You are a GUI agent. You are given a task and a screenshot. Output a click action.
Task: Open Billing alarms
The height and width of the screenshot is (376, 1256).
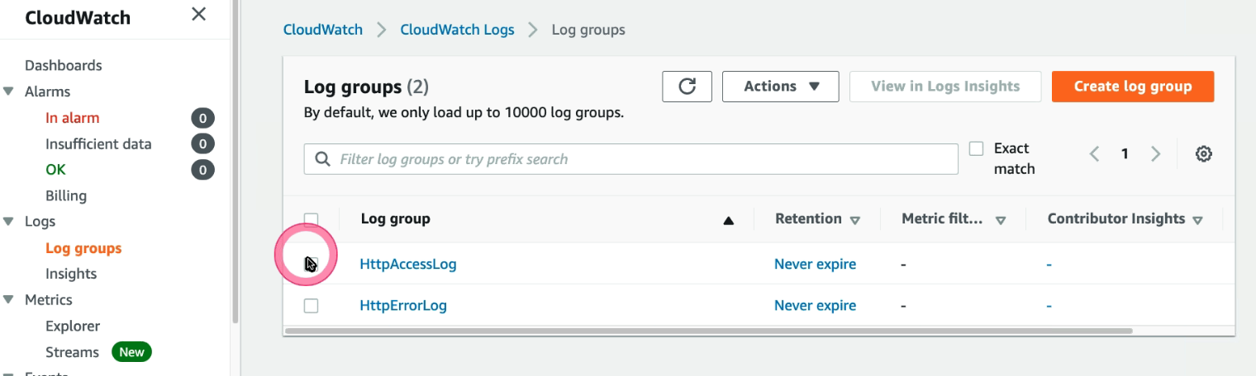point(66,196)
